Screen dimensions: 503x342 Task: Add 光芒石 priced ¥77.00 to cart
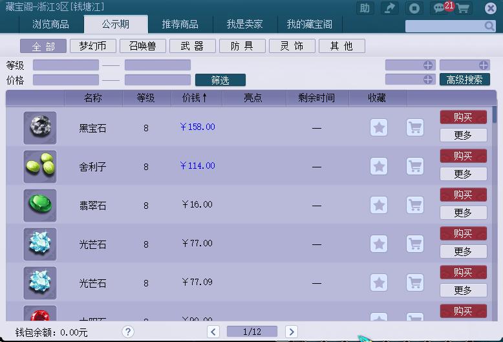click(x=415, y=244)
